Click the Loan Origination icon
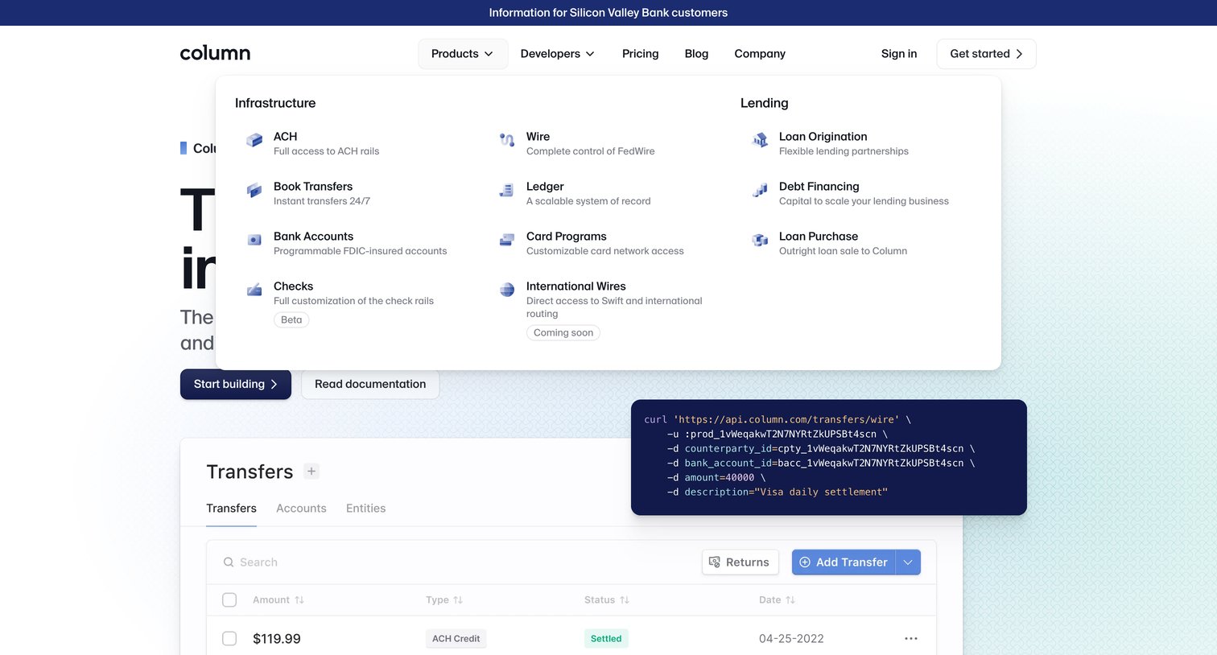Image resolution: width=1217 pixels, height=655 pixels. click(x=760, y=140)
